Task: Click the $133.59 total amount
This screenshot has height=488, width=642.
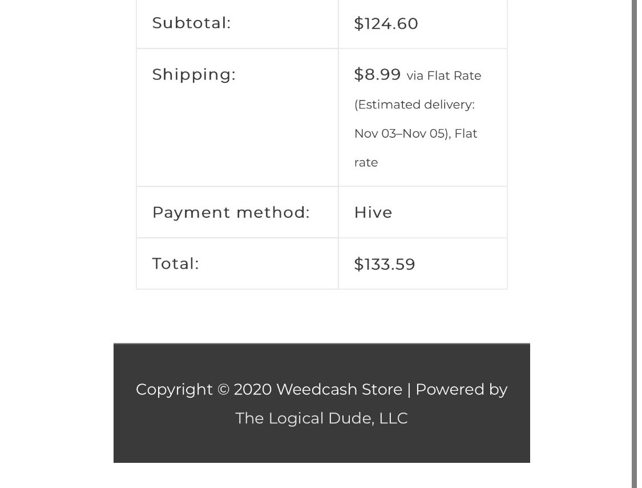Action: click(x=385, y=264)
